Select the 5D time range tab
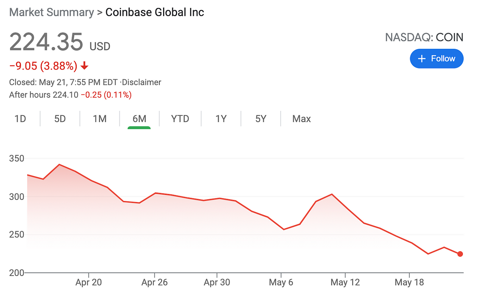 pyautogui.click(x=60, y=119)
